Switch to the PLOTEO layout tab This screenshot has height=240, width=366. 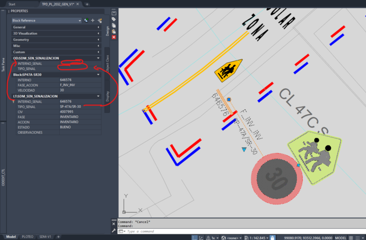[27, 237]
